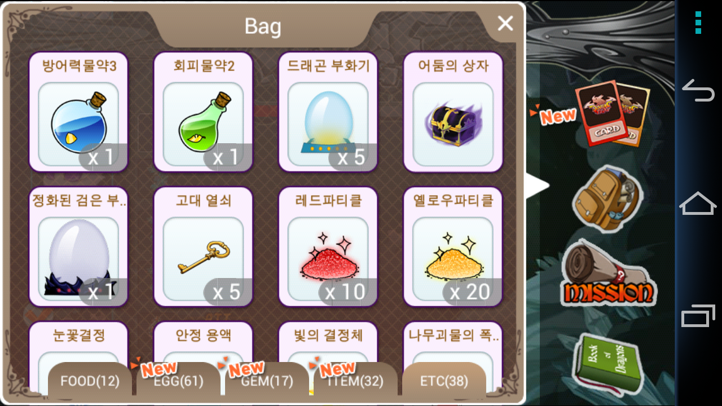Tap the 드래곤 부화기 egg incubator
The image size is (722, 406).
coord(328,112)
